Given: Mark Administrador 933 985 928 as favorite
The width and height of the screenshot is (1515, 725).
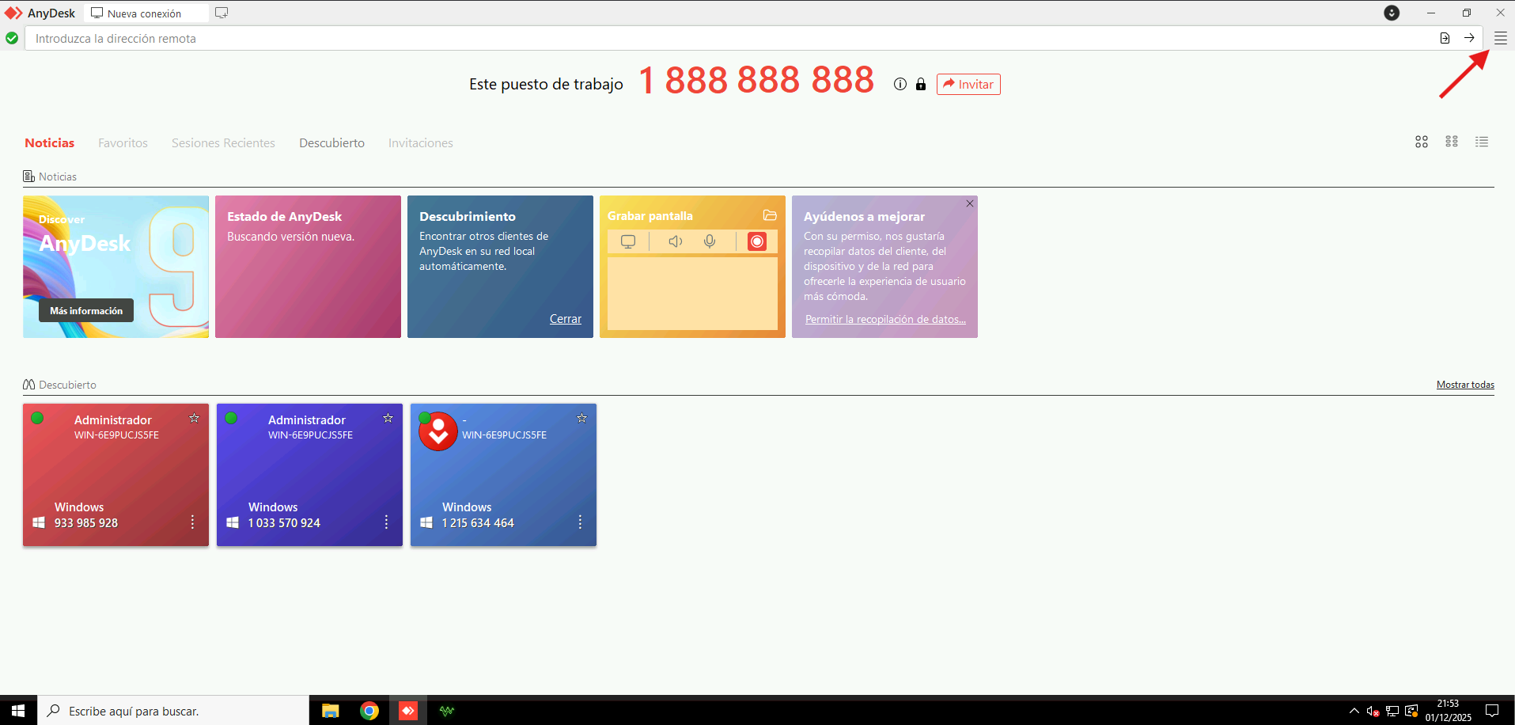Looking at the screenshot, I should pyautogui.click(x=194, y=418).
